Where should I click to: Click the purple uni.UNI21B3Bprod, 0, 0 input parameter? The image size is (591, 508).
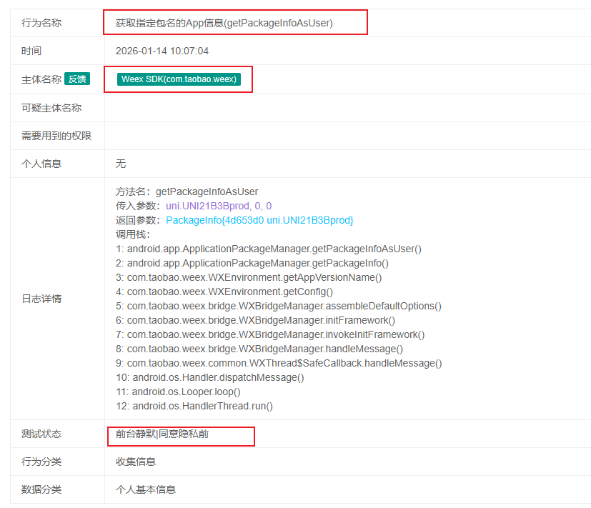(219, 206)
